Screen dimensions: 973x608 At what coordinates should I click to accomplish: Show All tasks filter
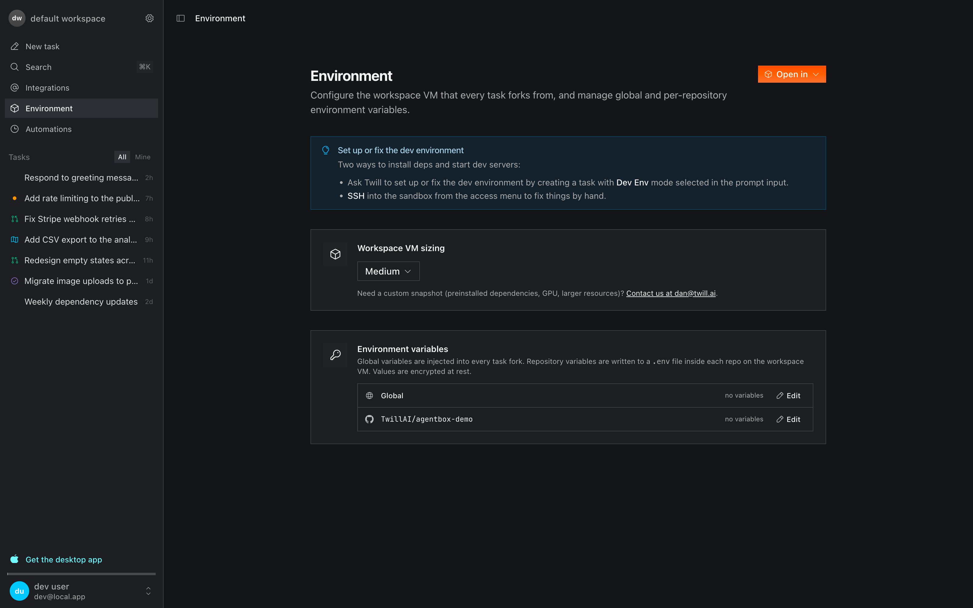[122, 157]
